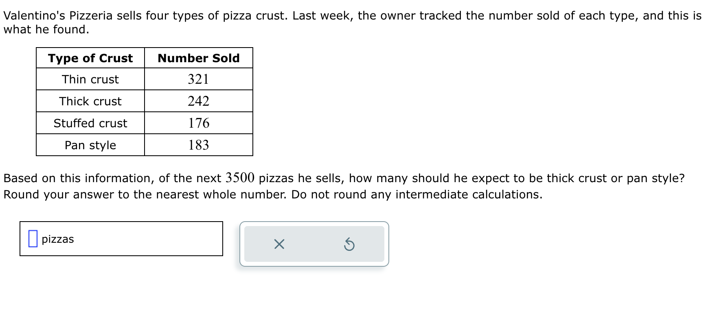Click the number 3500 in the question

(x=240, y=178)
